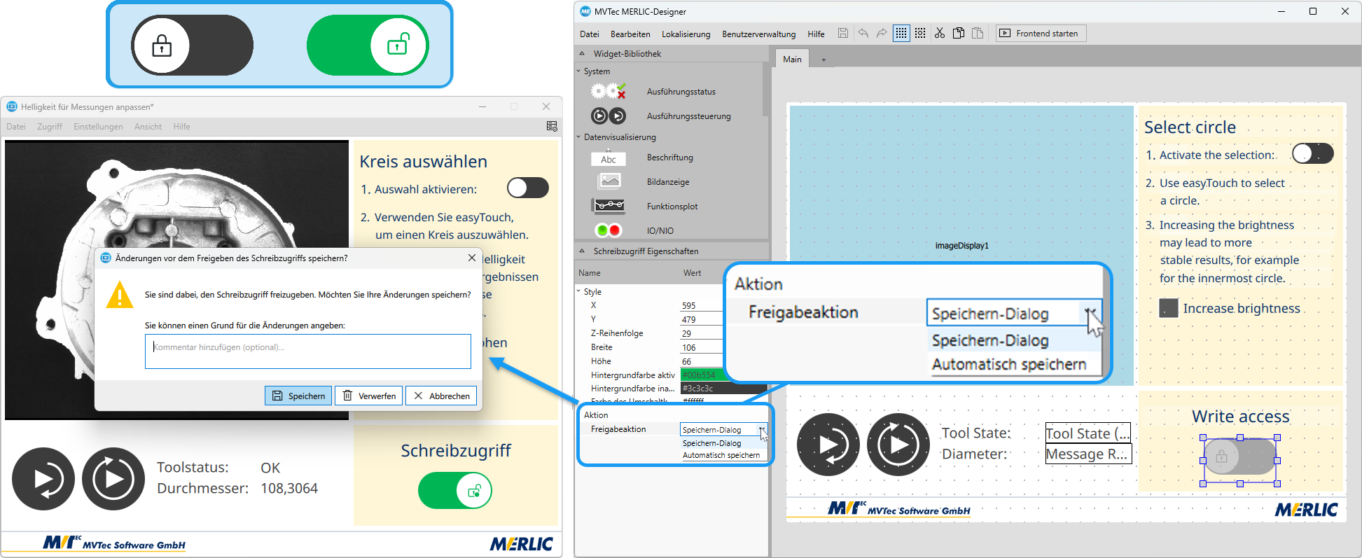Click the green 'Hintergrundfarbe aktiv' color value
1362x558 pixels.
coord(701,375)
